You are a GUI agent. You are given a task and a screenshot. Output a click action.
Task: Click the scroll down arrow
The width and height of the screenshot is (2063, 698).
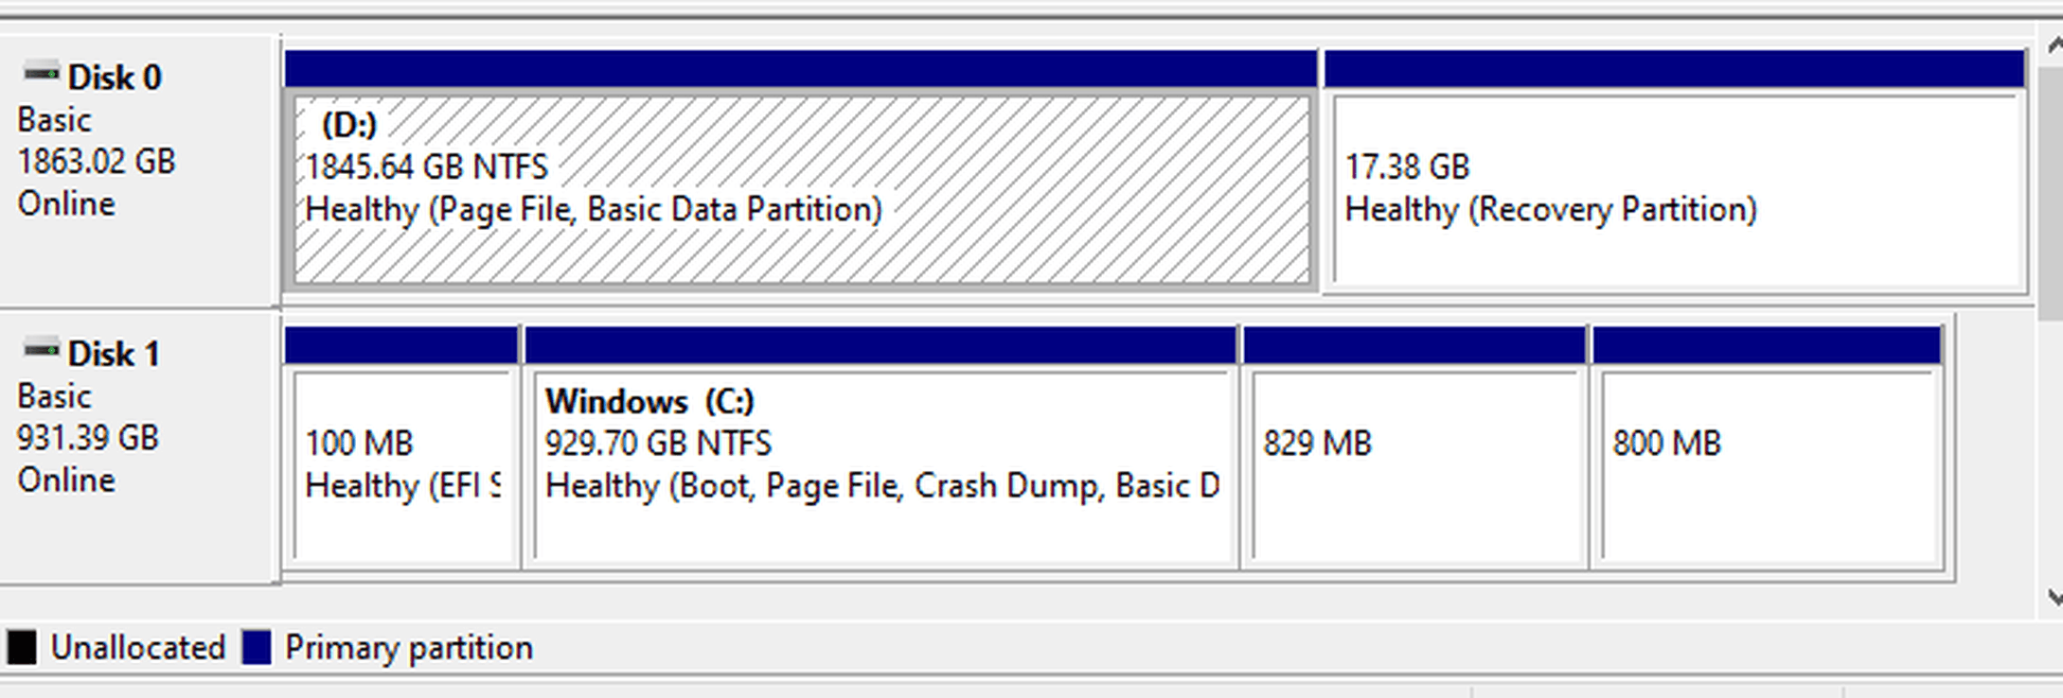click(2054, 598)
